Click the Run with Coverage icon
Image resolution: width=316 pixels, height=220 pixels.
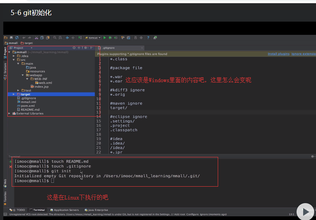[x=116, y=38]
